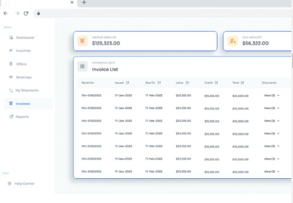Click the Unpaid Amount card icon
The width and height of the screenshot is (293, 203).
[82, 41]
